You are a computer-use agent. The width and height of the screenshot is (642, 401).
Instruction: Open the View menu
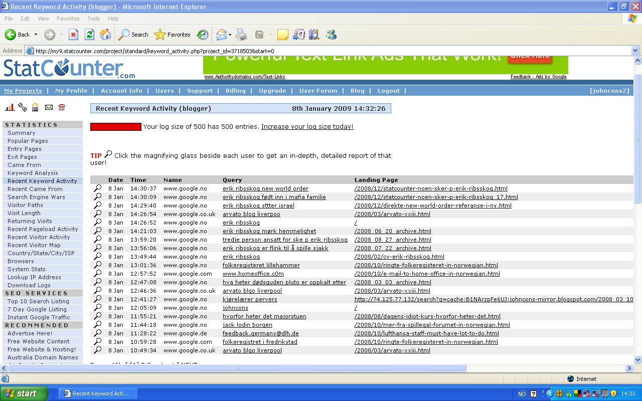(x=43, y=19)
